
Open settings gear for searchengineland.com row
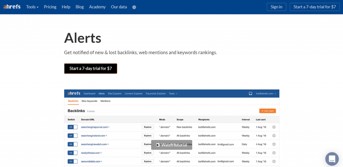[x=274, y=136]
